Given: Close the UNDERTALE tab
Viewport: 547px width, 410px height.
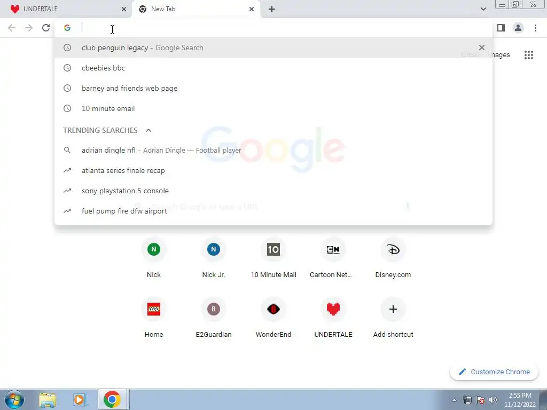Looking at the screenshot, I should [x=124, y=9].
